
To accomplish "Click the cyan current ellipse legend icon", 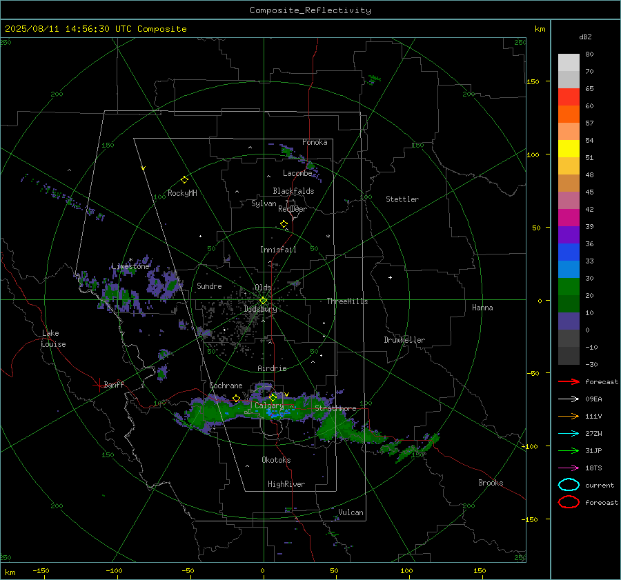I will point(569,485).
